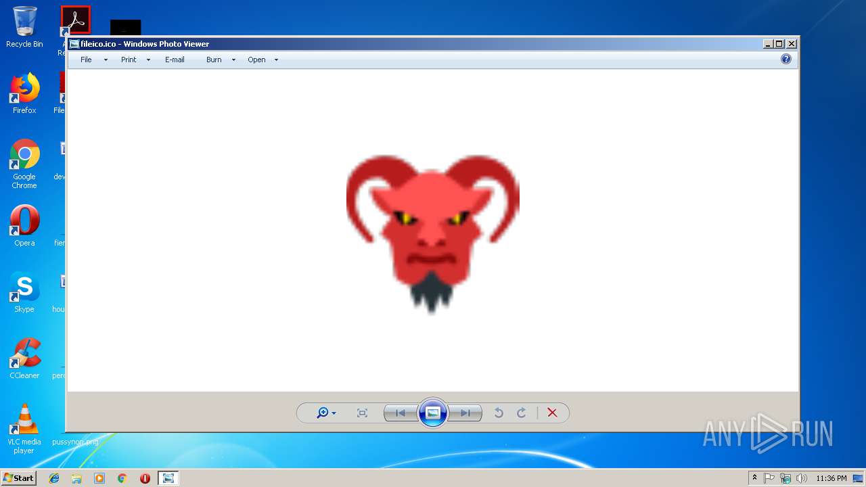Click the blue Help question mark icon
Image resolution: width=866 pixels, height=487 pixels.
click(x=786, y=59)
